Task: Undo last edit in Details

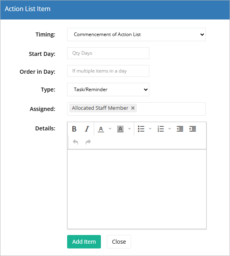Action: tap(75, 142)
